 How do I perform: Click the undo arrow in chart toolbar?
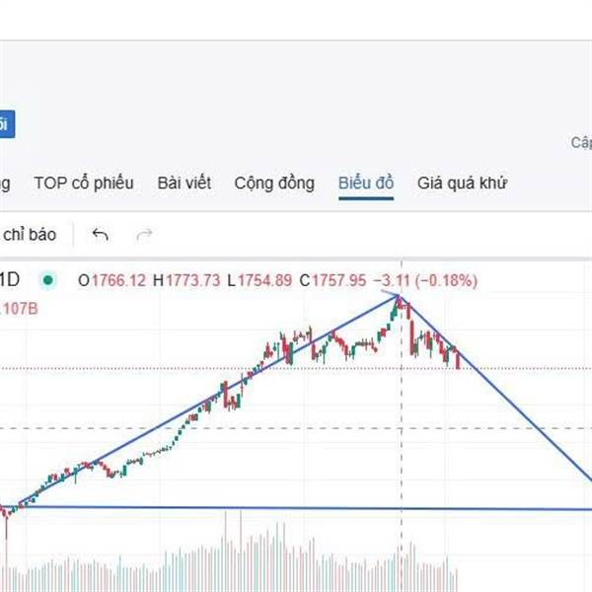[x=100, y=235]
